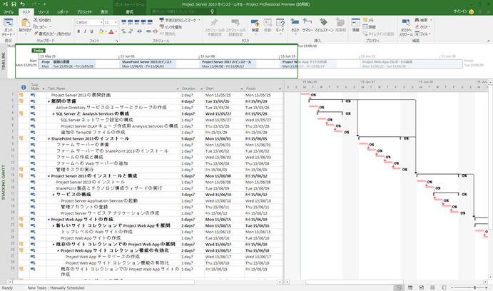This screenshot has width=493, height=291.
Task: Click the background fill color bucket swatch
Action: click(x=101, y=31)
